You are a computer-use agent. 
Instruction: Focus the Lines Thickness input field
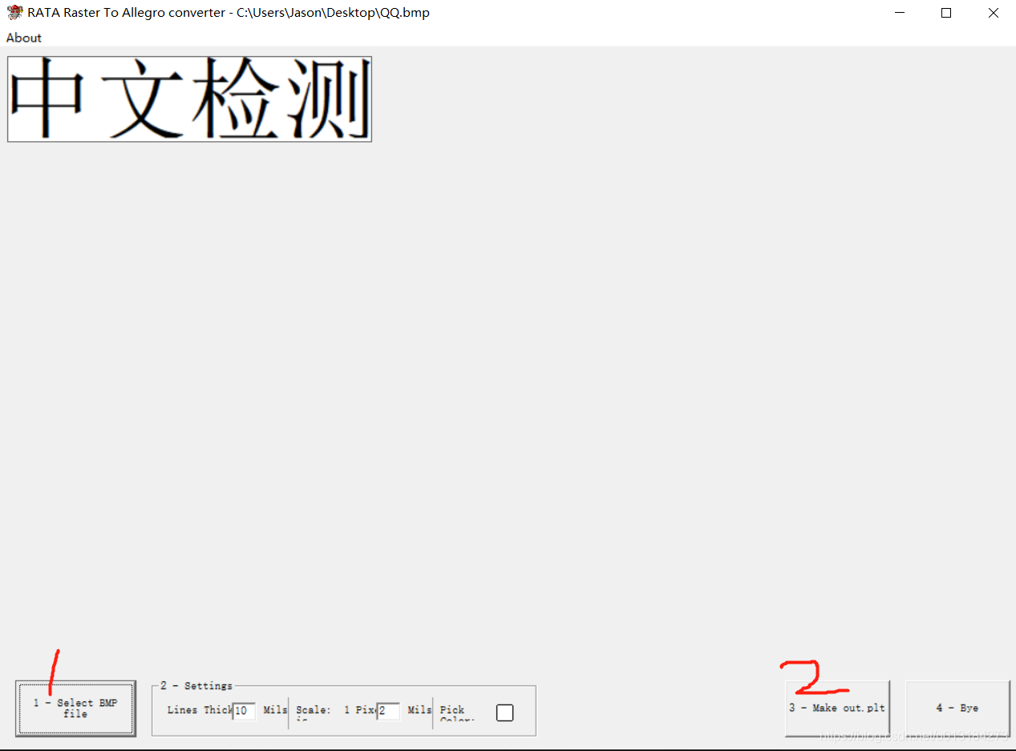tap(245, 711)
